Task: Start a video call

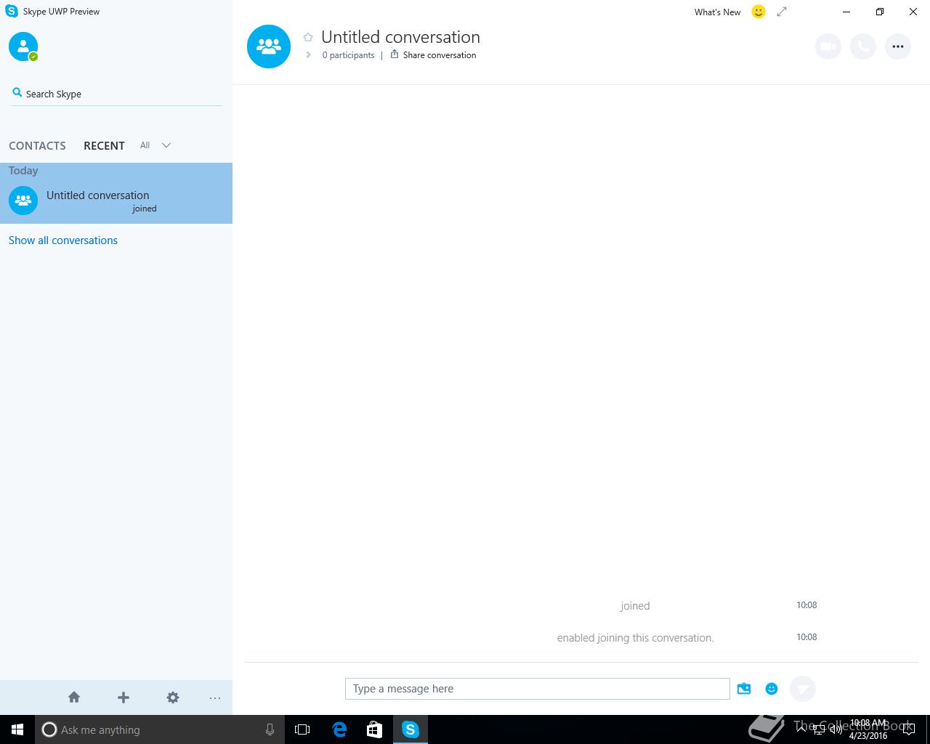Action: 828,46
